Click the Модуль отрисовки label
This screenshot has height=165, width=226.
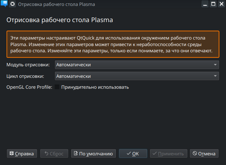coord(28,65)
